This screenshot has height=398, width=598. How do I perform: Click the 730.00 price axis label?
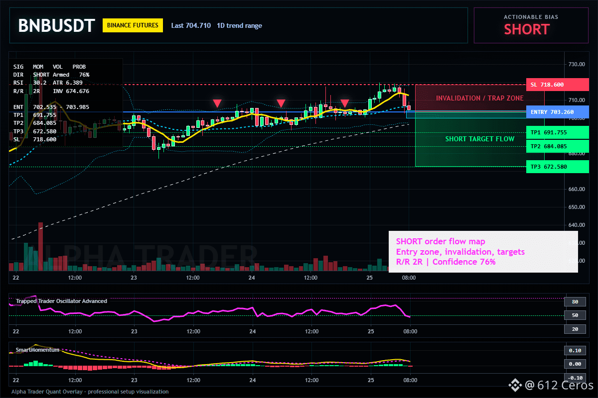[576, 64]
